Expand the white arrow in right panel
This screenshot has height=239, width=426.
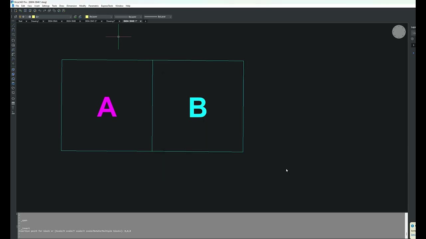pyautogui.click(x=414, y=45)
